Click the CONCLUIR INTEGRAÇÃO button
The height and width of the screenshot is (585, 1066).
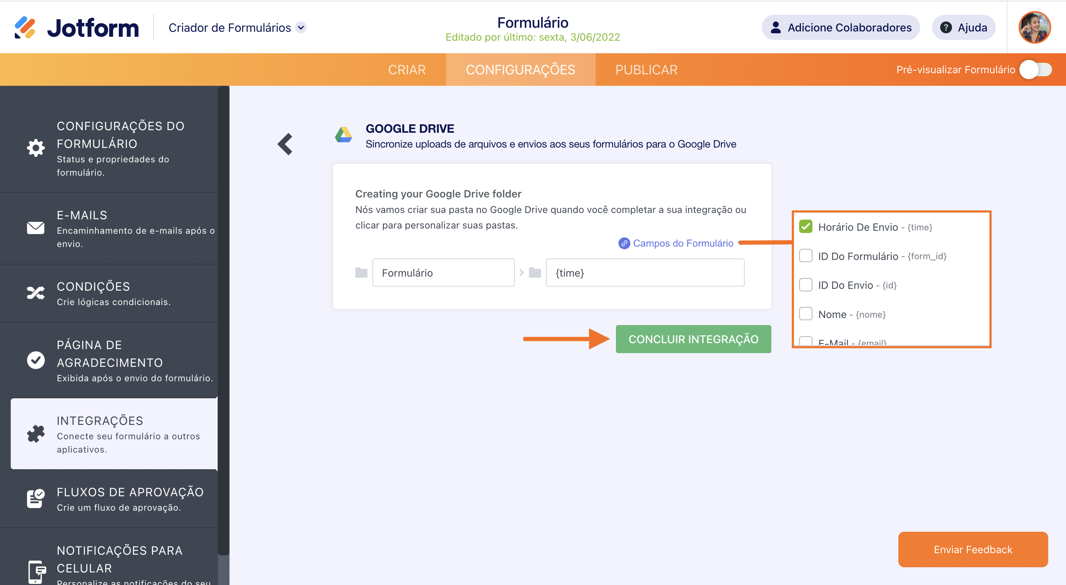tap(693, 339)
